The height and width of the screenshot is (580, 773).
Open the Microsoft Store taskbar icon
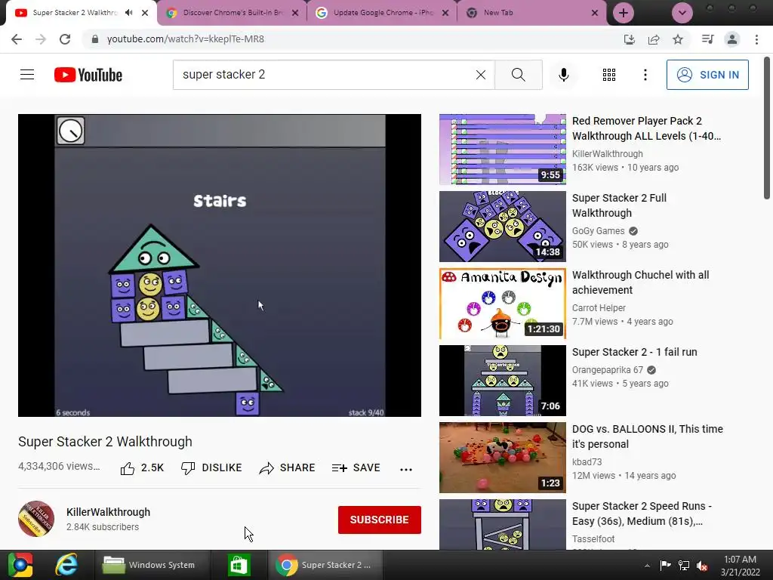[239, 565]
